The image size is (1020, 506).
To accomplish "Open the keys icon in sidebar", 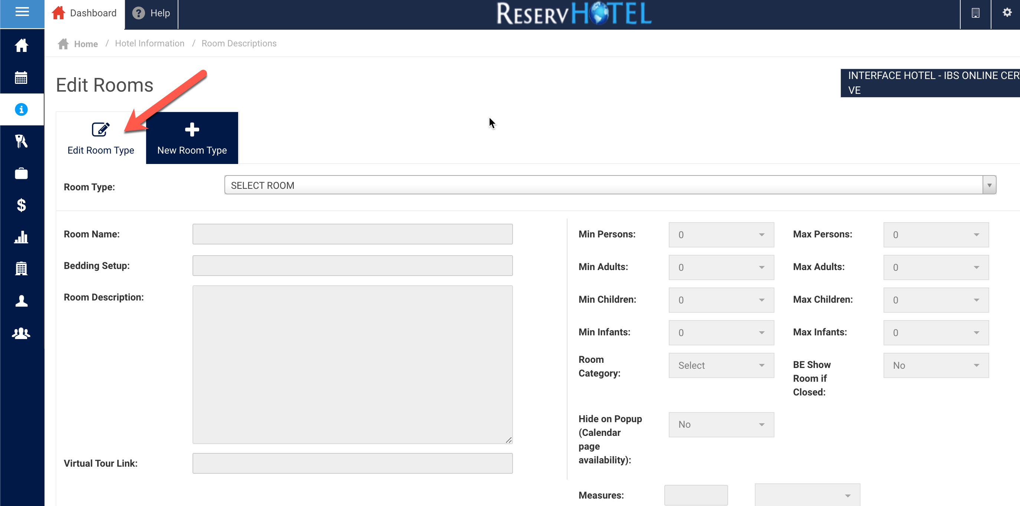I will [22, 141].
